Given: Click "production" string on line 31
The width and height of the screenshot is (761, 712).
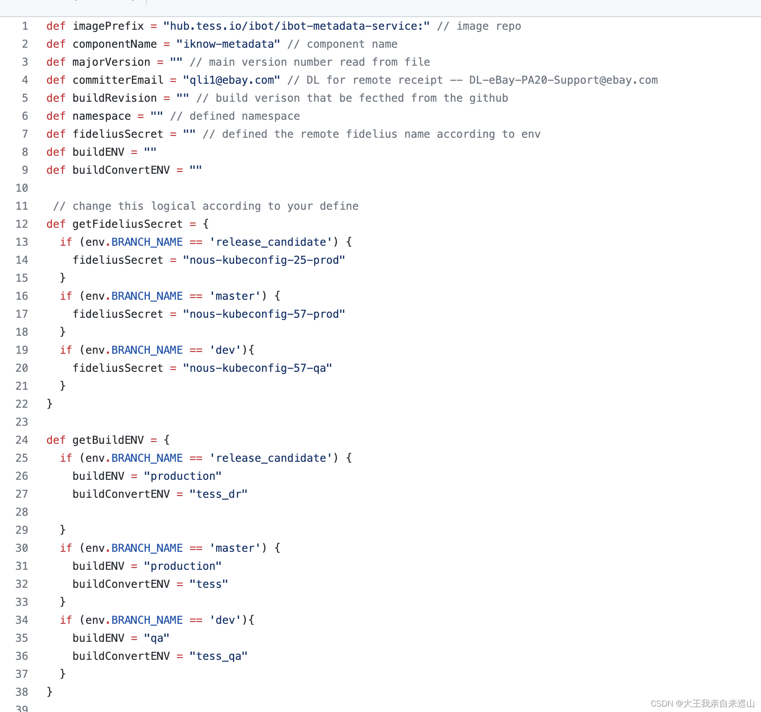Looking at the screenshot, I should pos(183,566).
